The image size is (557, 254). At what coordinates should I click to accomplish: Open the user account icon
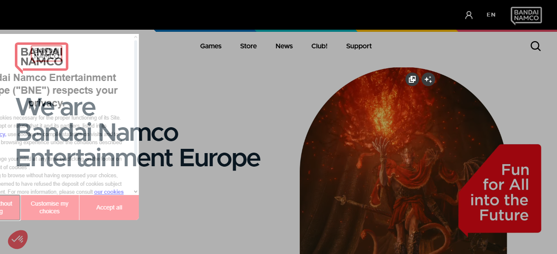(x=469, y=15)
